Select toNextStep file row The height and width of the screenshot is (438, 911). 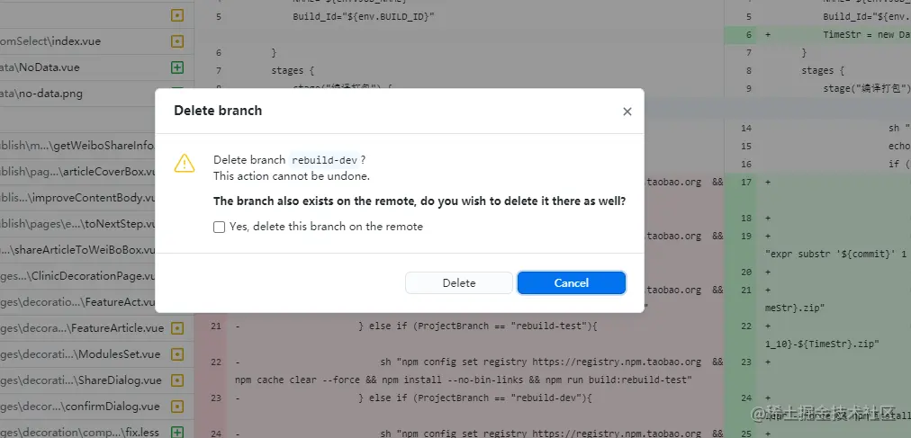[x=77, y=224]
